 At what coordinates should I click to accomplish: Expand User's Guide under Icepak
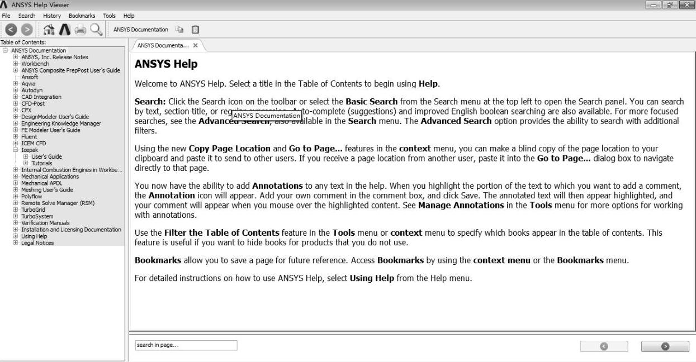coord(26,157)
